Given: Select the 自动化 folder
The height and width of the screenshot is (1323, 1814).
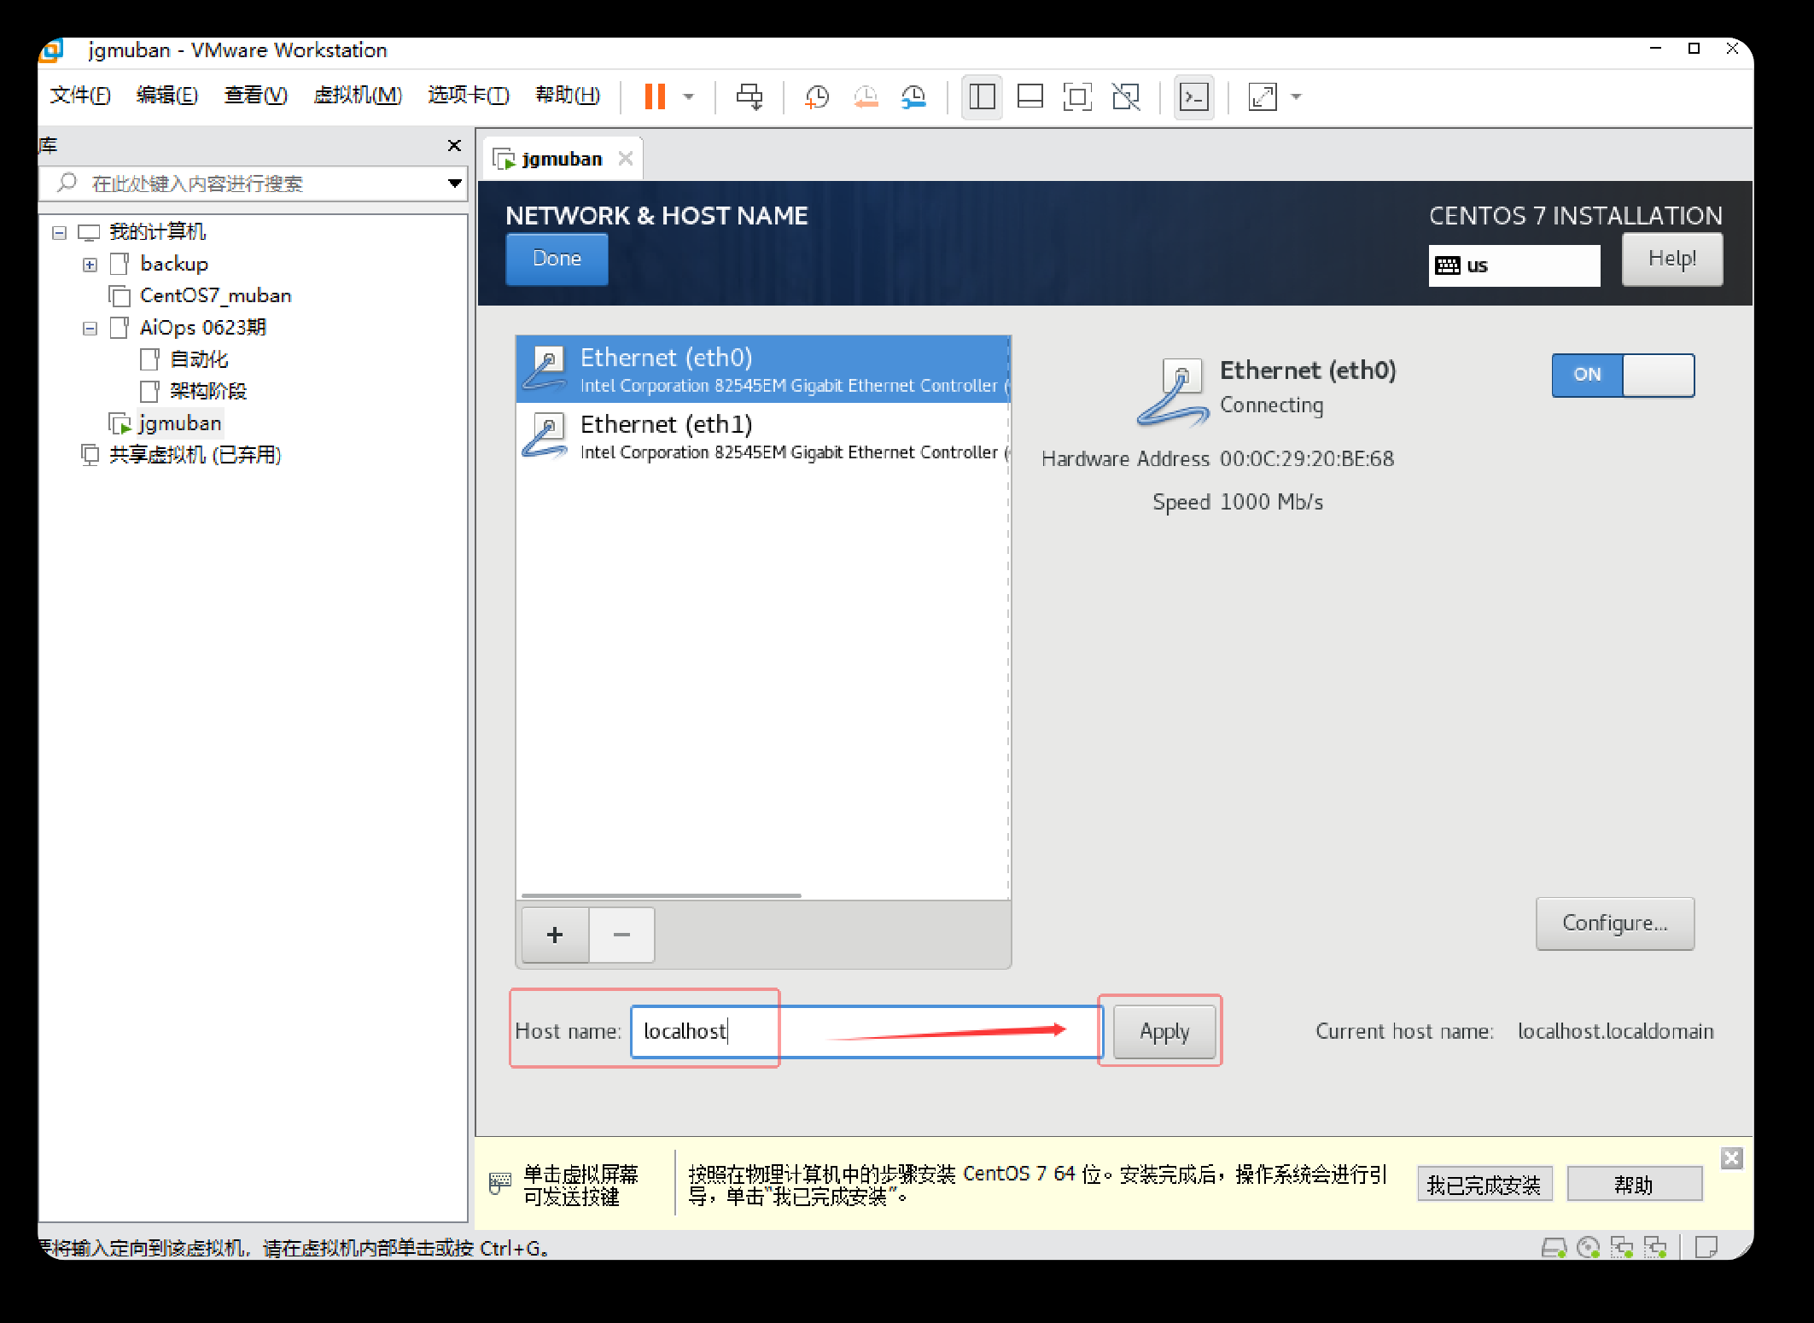Looking at the screenshot, I should (199, 359).
